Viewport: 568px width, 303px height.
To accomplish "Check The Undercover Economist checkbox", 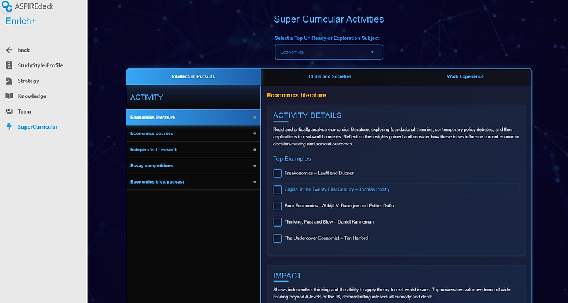I will 278,238.
